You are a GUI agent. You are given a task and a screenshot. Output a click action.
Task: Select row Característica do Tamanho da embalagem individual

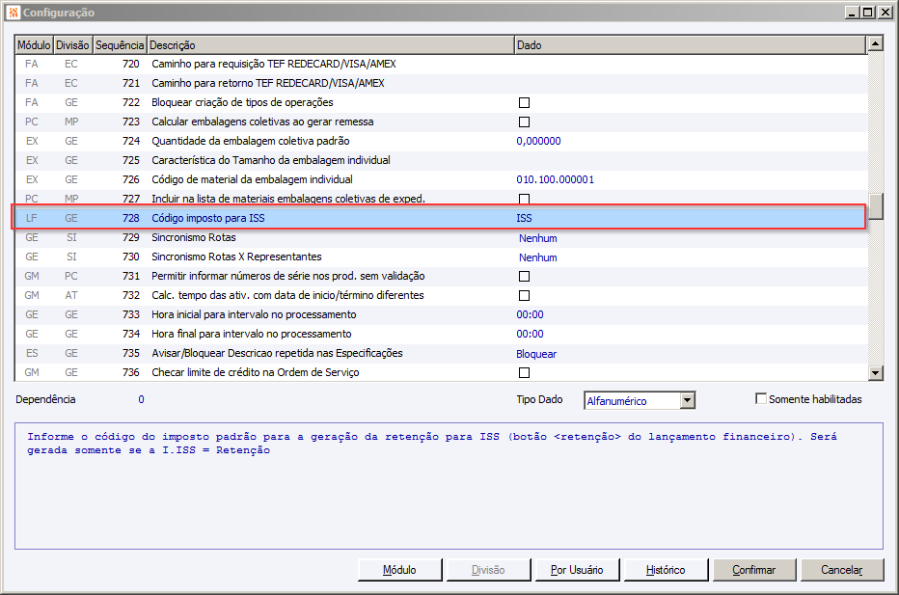pos(440,160)
